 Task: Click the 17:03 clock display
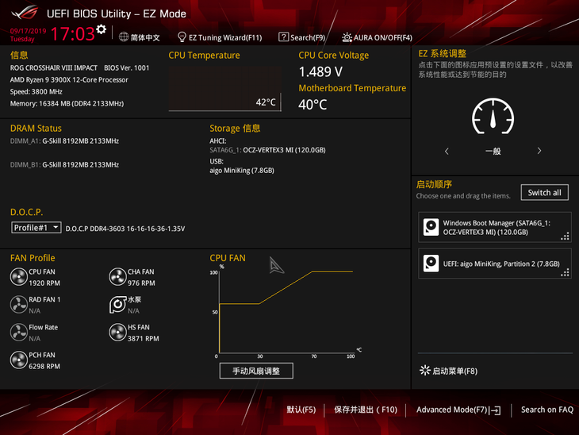click(73, 33)
